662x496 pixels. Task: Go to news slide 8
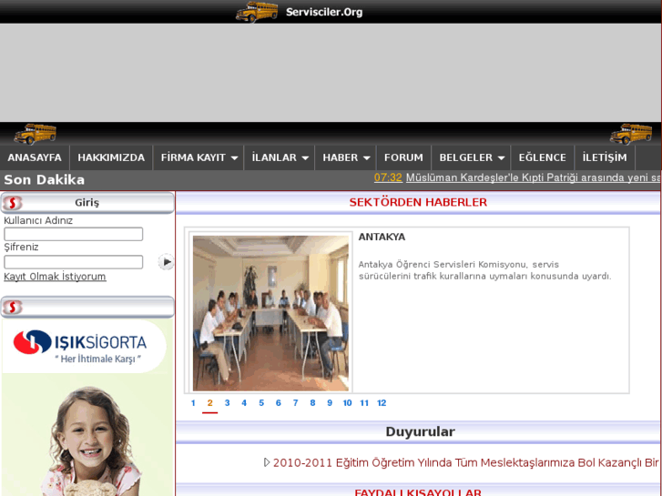[312, 402]
